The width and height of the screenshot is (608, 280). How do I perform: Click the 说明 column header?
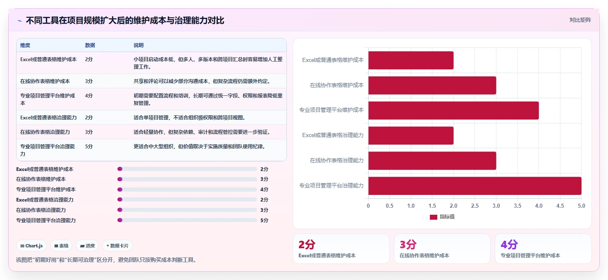pyautogui.click(x=138, y=45)
